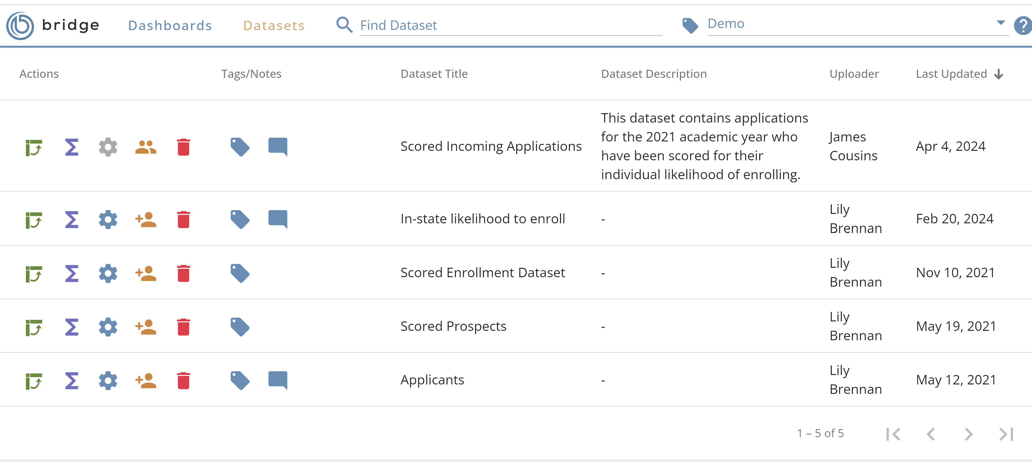Edit tags for Applicants dataset
This screenshot has width=1032, height=462.
point(240,381)
